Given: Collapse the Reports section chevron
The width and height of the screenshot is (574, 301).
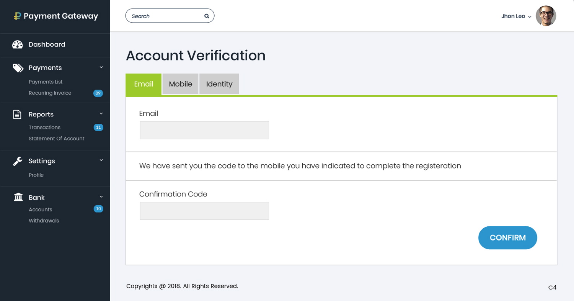Looking at the screenshot, I should (101, 114).
